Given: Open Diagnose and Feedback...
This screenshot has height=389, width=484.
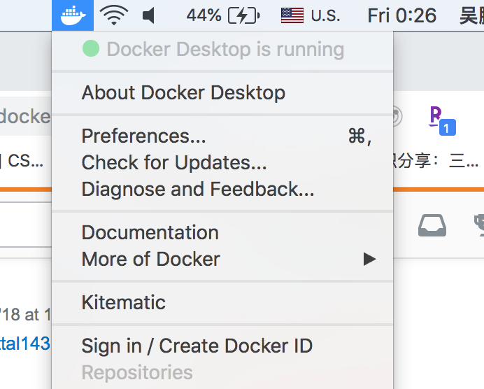Looking at the screenshot, I should 198,189.
